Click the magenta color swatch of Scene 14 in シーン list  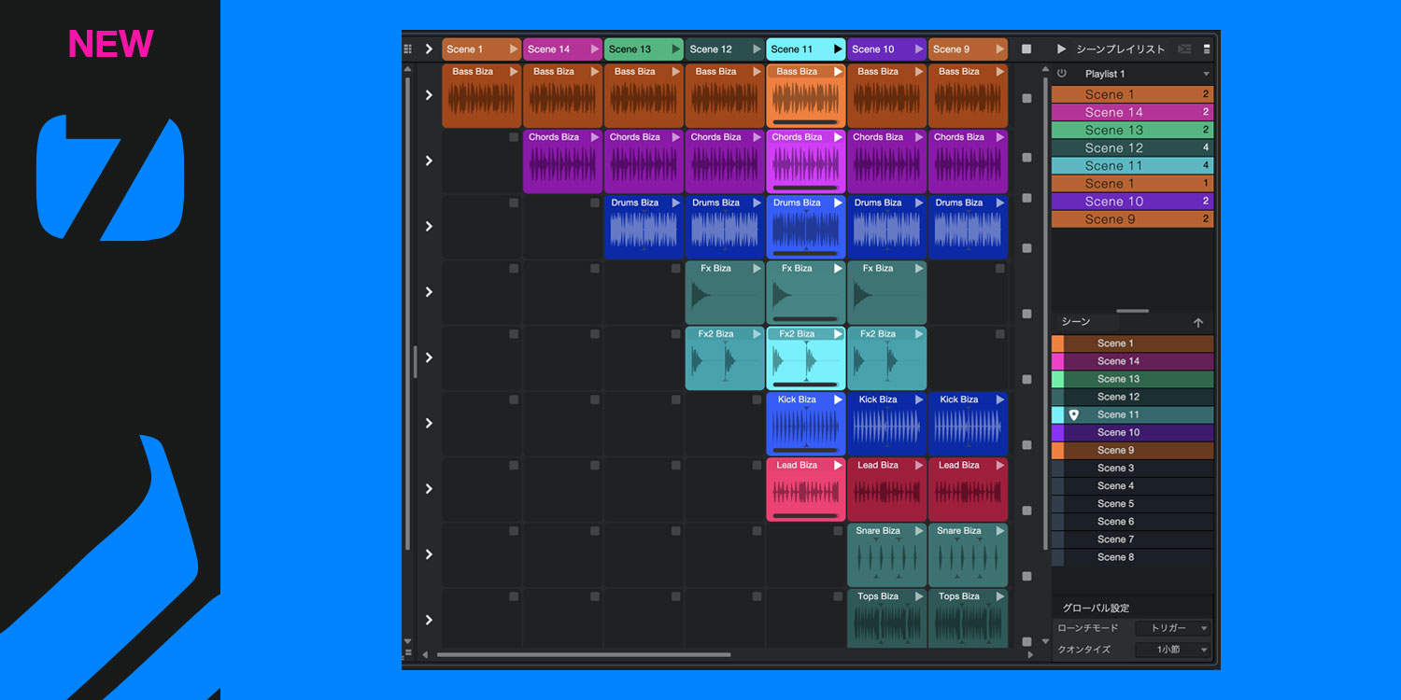1057,361
